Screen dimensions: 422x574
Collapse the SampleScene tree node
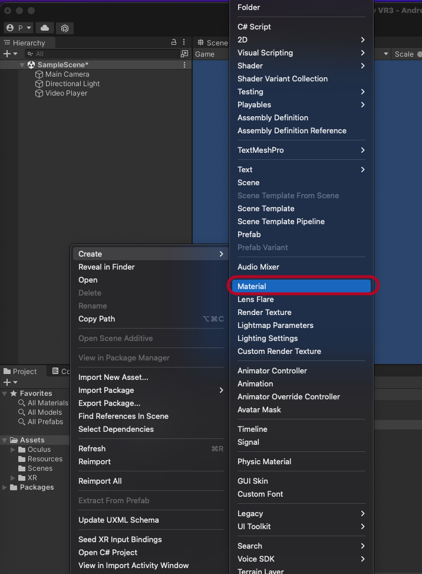22,65
